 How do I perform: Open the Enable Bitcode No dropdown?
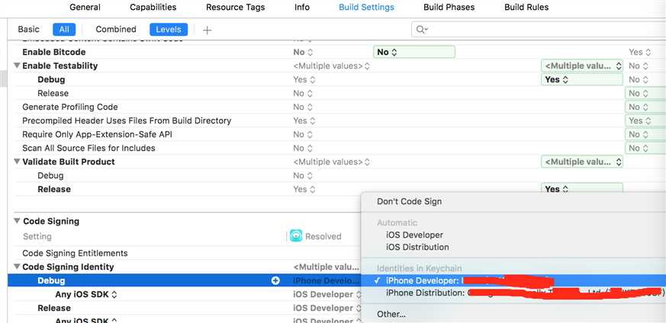[x=413, y=52]
